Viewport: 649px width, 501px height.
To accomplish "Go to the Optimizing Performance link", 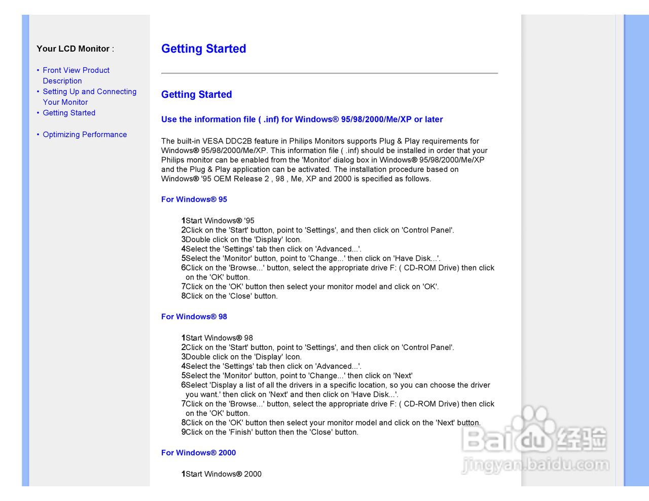I will coord(85,135).
